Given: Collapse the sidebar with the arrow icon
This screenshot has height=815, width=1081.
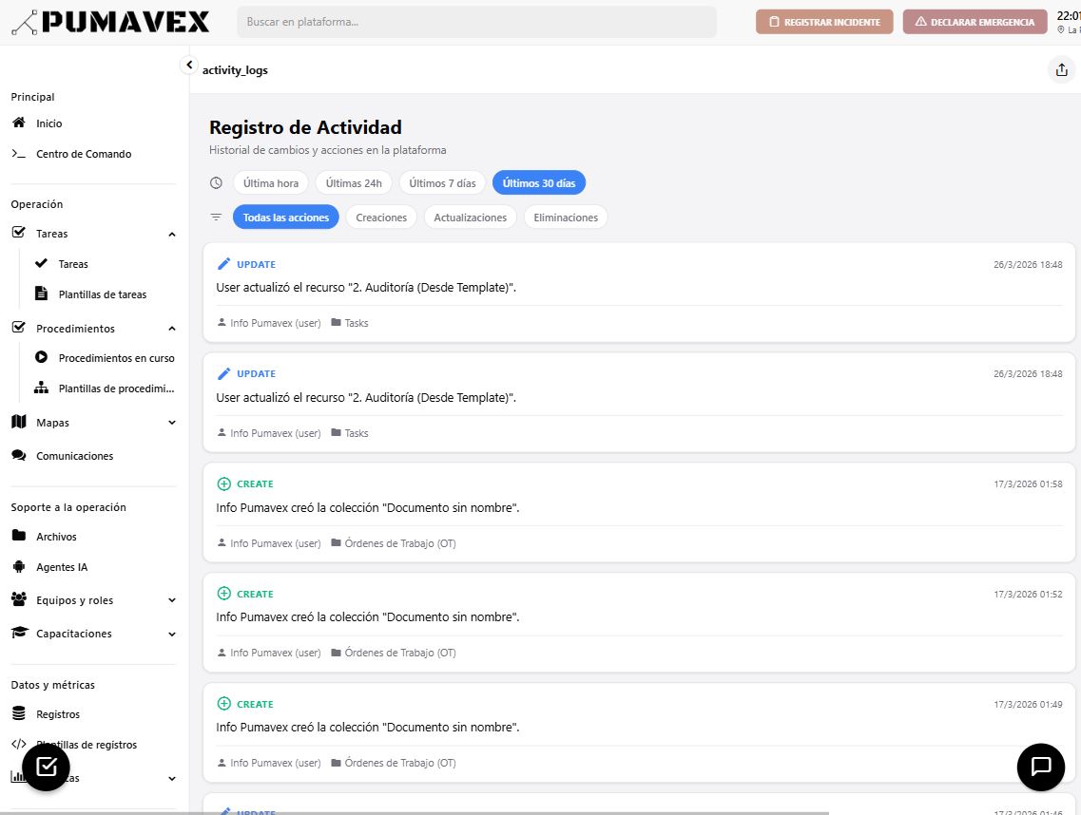Looking at the screenshot, I should [189, 65].
